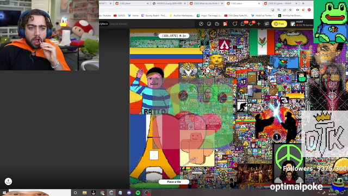Click the microphone app icon on taskbar

[x=94, y=193]
